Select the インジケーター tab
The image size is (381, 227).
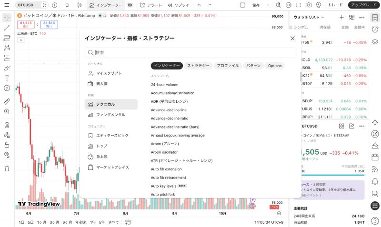167,66
